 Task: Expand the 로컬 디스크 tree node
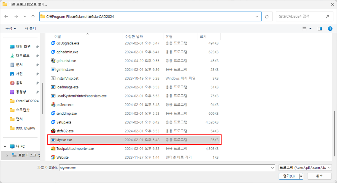pos(7,155)
